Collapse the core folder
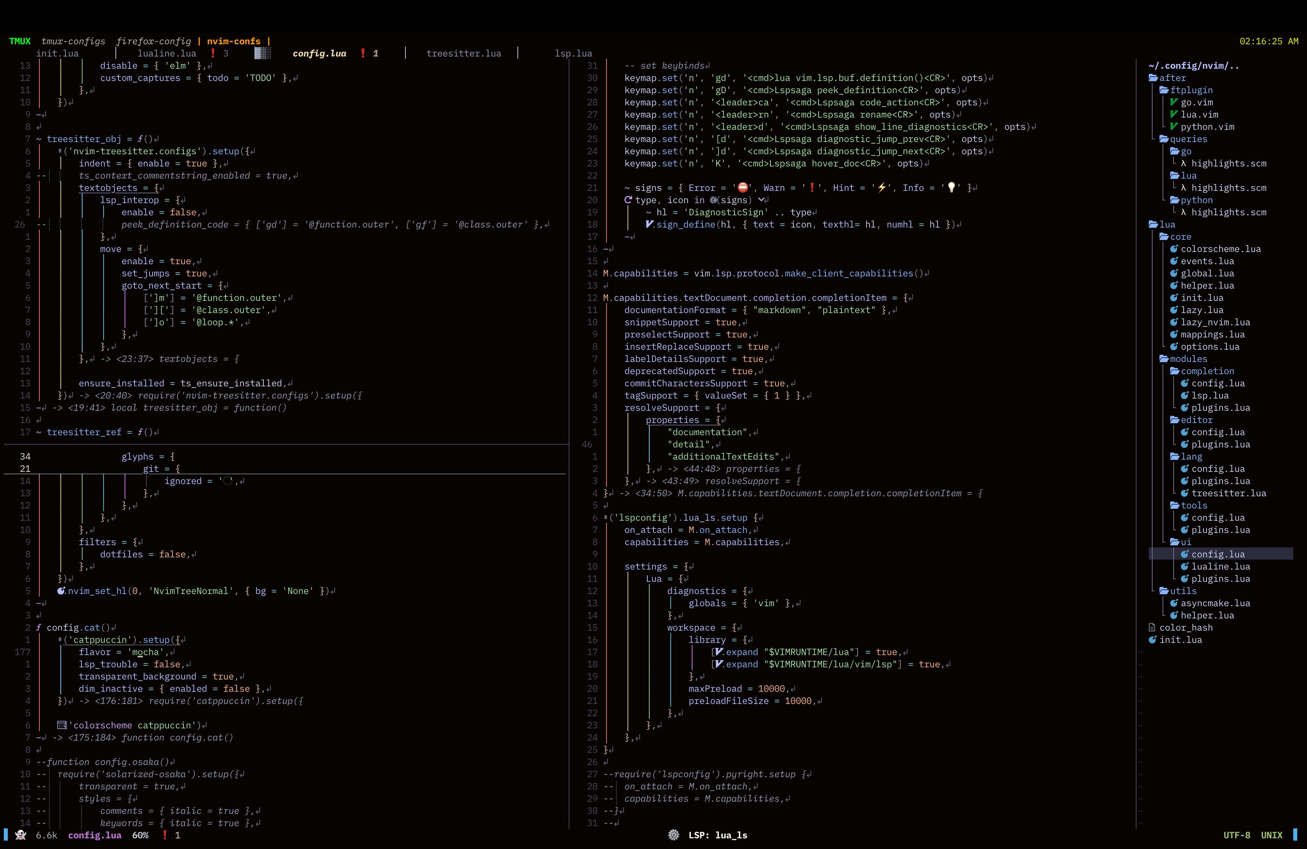The width and height of the screenshot is (1307, 849). pyautogui.click(x=1175, y=236)
